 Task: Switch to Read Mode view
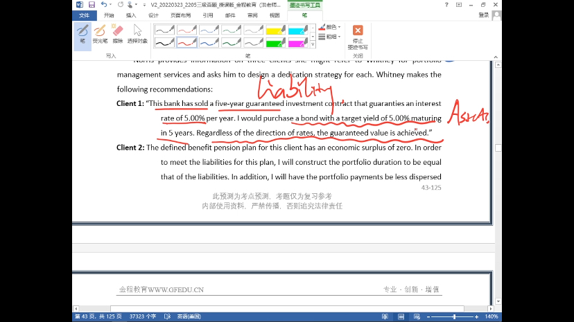pyautogui.click(x=385, y=316)
